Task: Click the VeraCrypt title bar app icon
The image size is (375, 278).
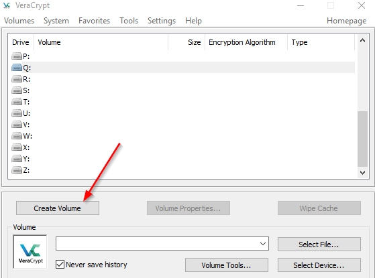Action: tap(7, 5)
